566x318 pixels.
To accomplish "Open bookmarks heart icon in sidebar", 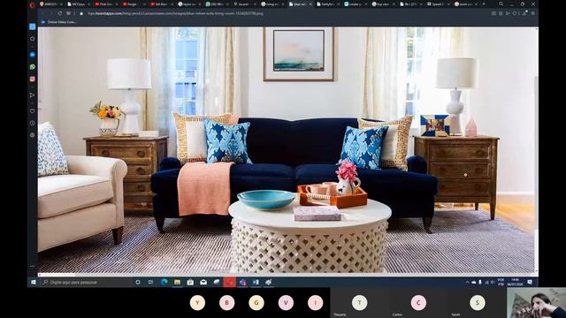I will click(32, 111).
